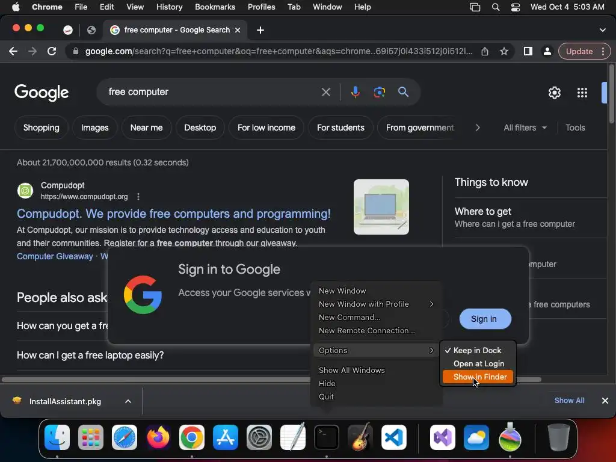Open macOS Control Center
Image resolution: width=616 pixels, height=462 pixels.
515,7
